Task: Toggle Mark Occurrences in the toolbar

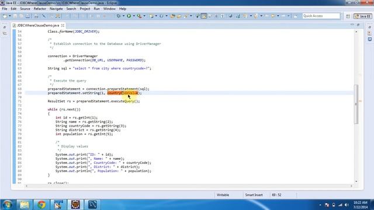Action: click(204, 16)
